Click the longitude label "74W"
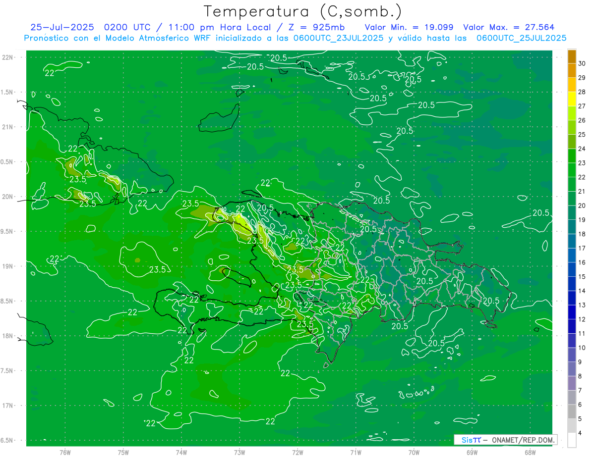 181,452
